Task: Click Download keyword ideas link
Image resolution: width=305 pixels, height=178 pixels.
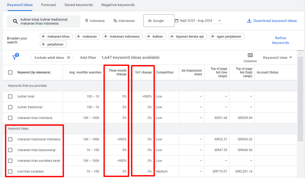Action: (275, 21)
